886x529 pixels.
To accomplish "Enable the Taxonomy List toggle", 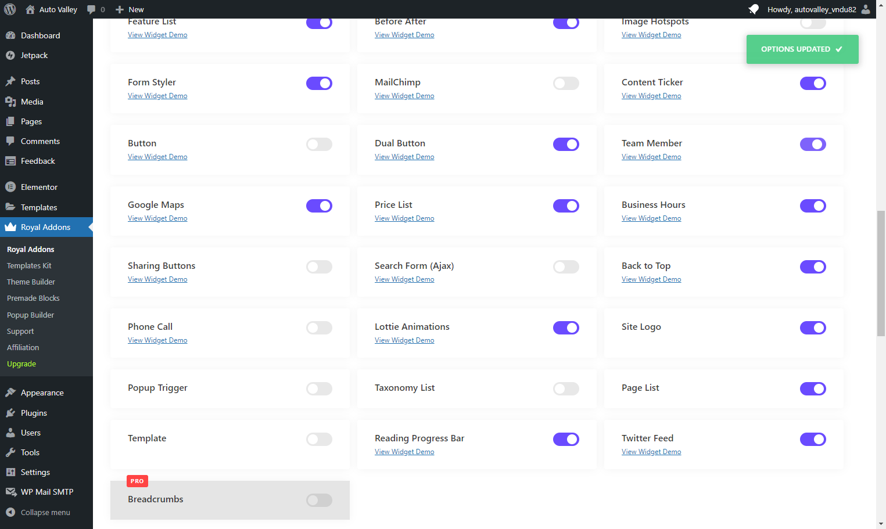I will click(566, 388).
